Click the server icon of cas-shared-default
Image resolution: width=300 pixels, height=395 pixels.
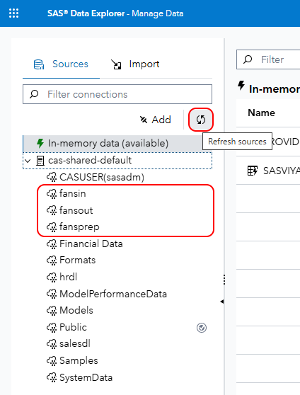[x=40, y=161]
